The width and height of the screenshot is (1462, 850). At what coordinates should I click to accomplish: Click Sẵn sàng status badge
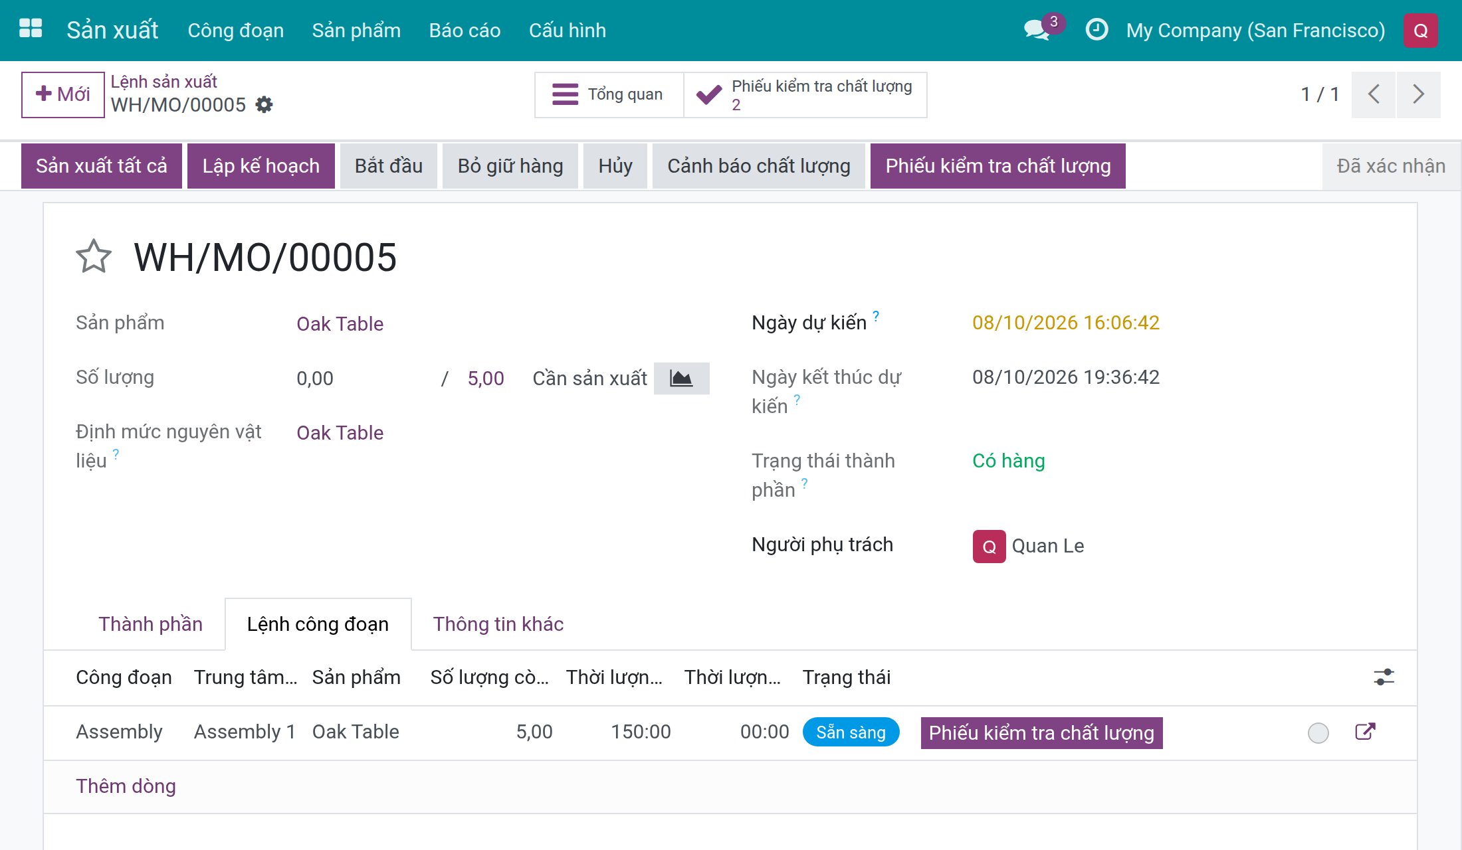point(851,732)
